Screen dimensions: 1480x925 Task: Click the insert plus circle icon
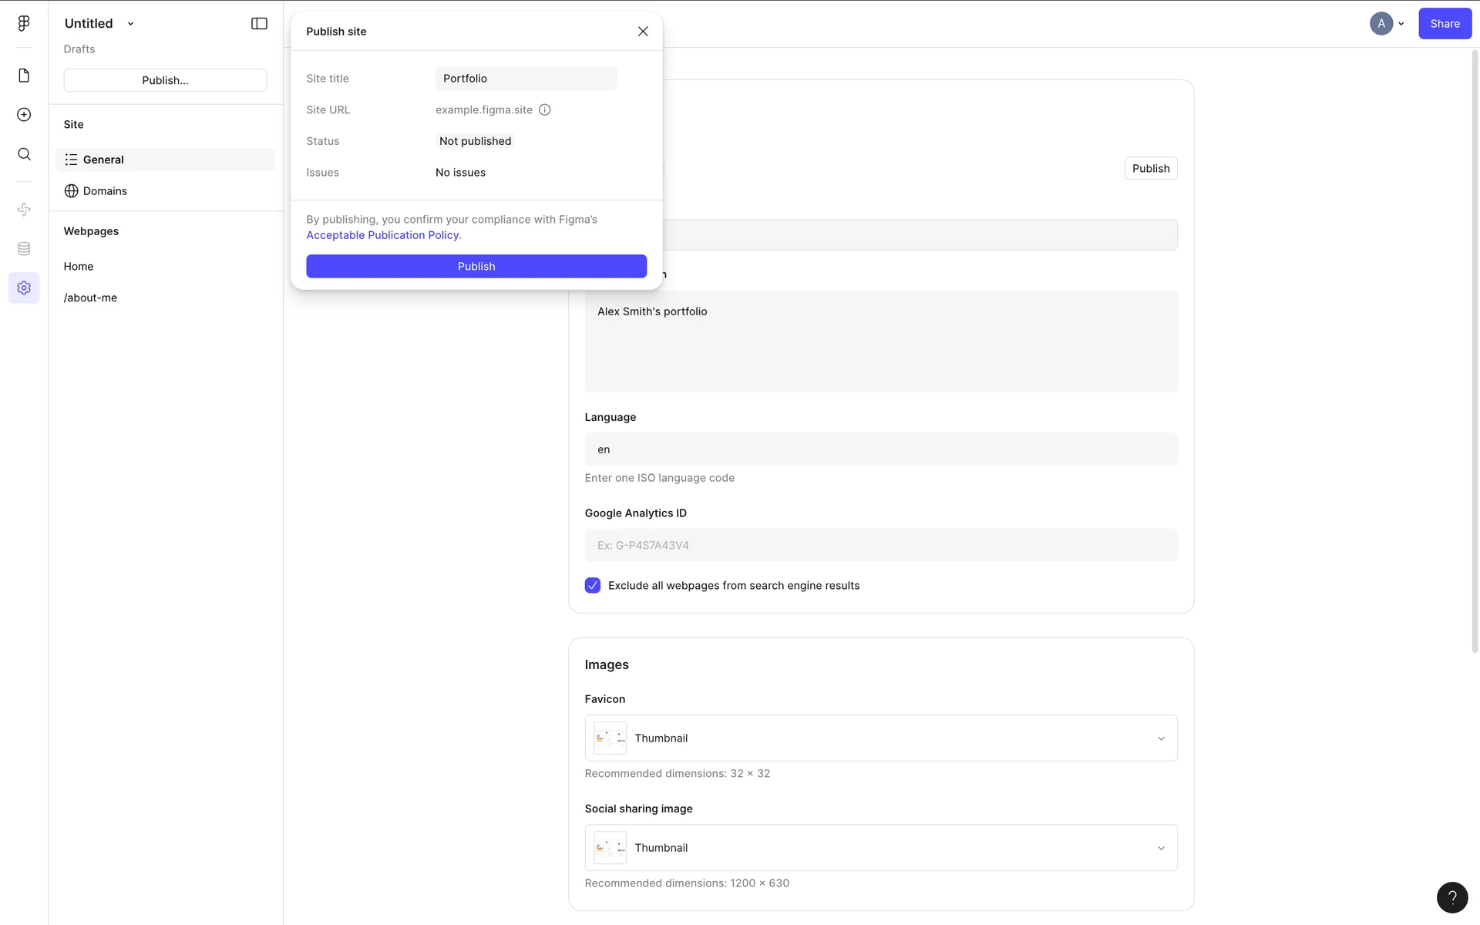[24, 115]
